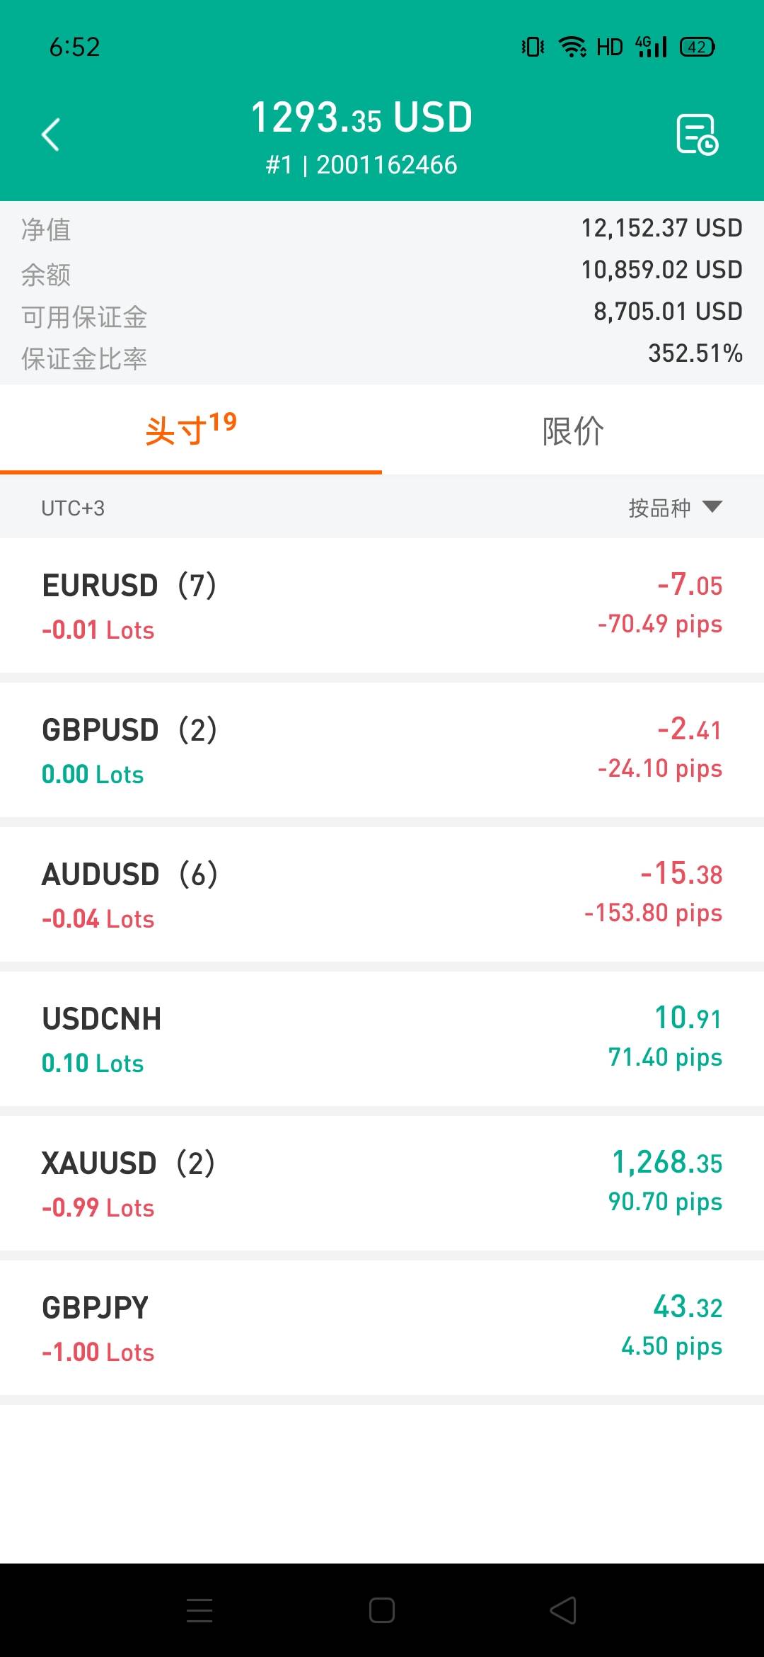Tap the Wi-Fi status icon

572,47
